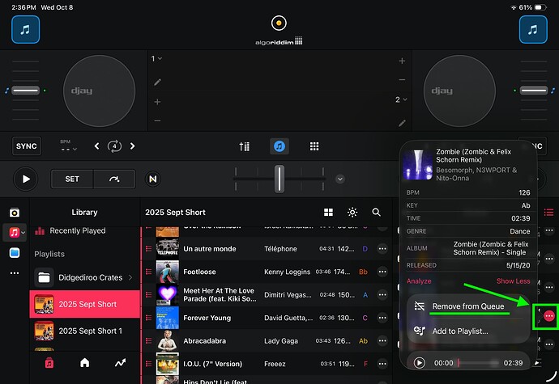Image resolution: width=559 pixels, height=384 pixels.
Task: Open library display brightness settings
Action: pyautogui.click(x=352, y=212)
